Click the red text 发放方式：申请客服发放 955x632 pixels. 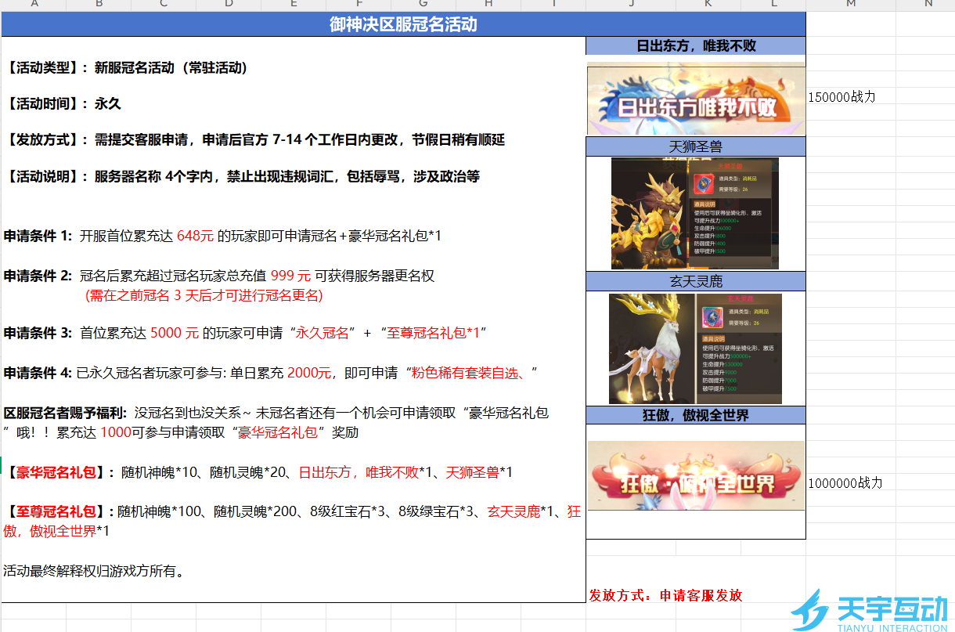pos(665,595)
